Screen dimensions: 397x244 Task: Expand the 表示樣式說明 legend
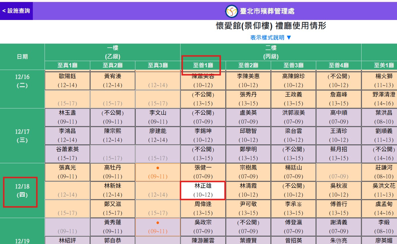pyautogui.click(x=270, y=38)
